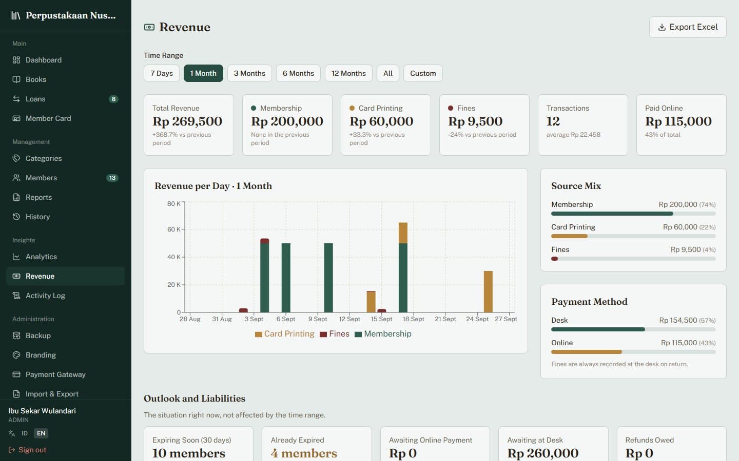The image size is (739, 461).
Task: Click the Member Card icon
Action: [16, 118]
